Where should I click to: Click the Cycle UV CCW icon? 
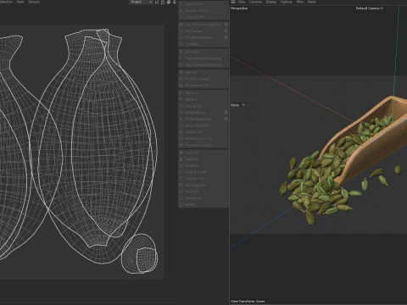[x=181, y=172]
